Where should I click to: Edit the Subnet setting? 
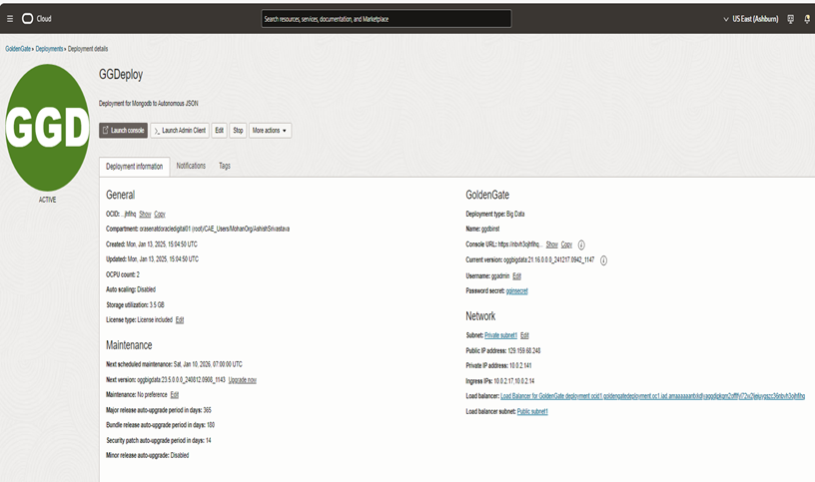click(x=524, y=335)
